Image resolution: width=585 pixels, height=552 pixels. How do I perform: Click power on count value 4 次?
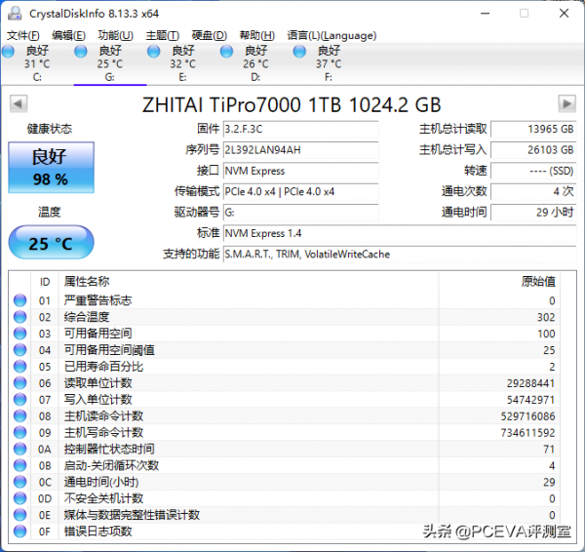pyautogui.click(x=533, y=192)
